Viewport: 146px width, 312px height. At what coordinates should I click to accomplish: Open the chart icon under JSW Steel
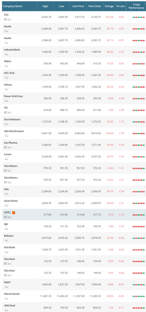(7, 310)
